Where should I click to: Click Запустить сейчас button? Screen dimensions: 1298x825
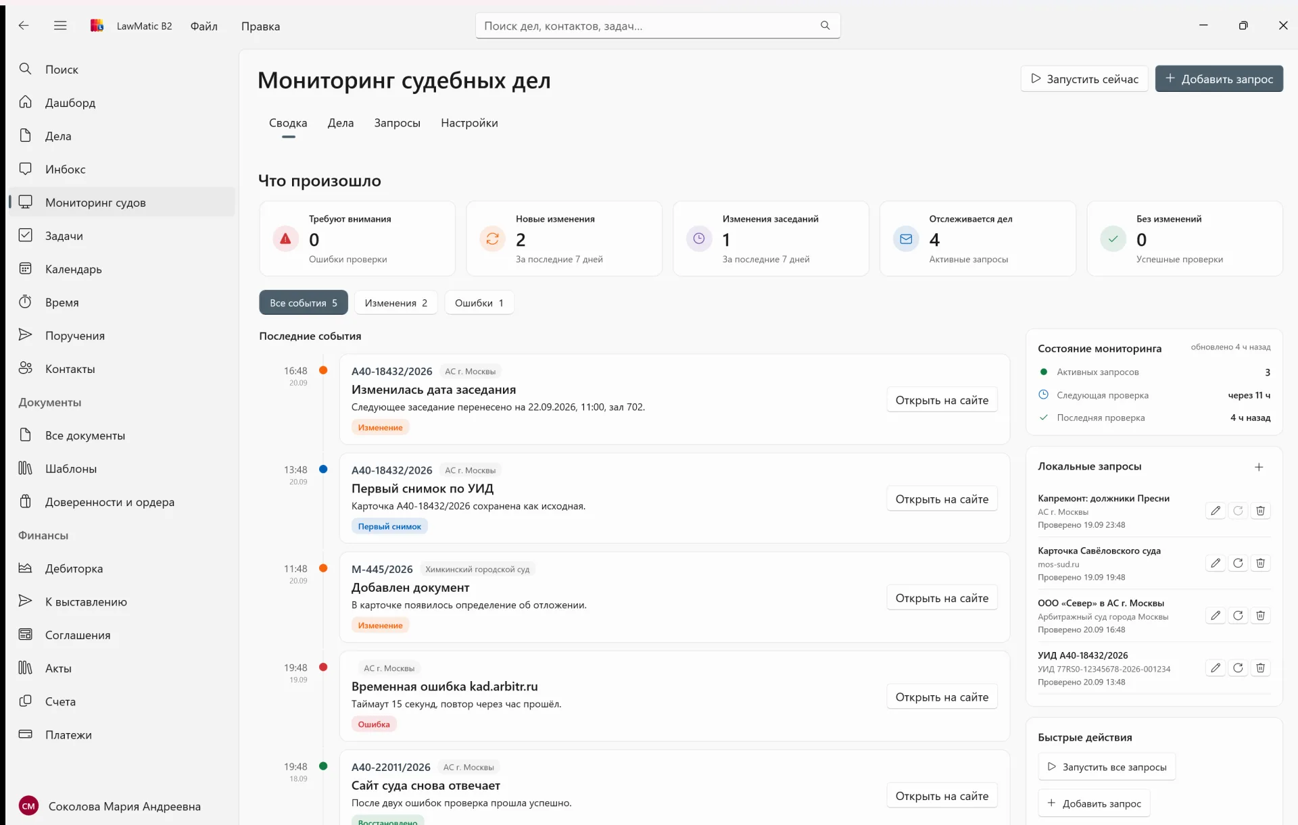[x=1084, y=79]
